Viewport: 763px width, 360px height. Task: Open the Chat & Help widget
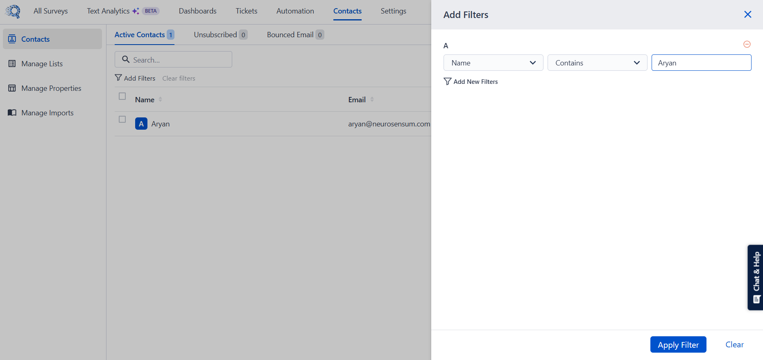tap(756, 277)
